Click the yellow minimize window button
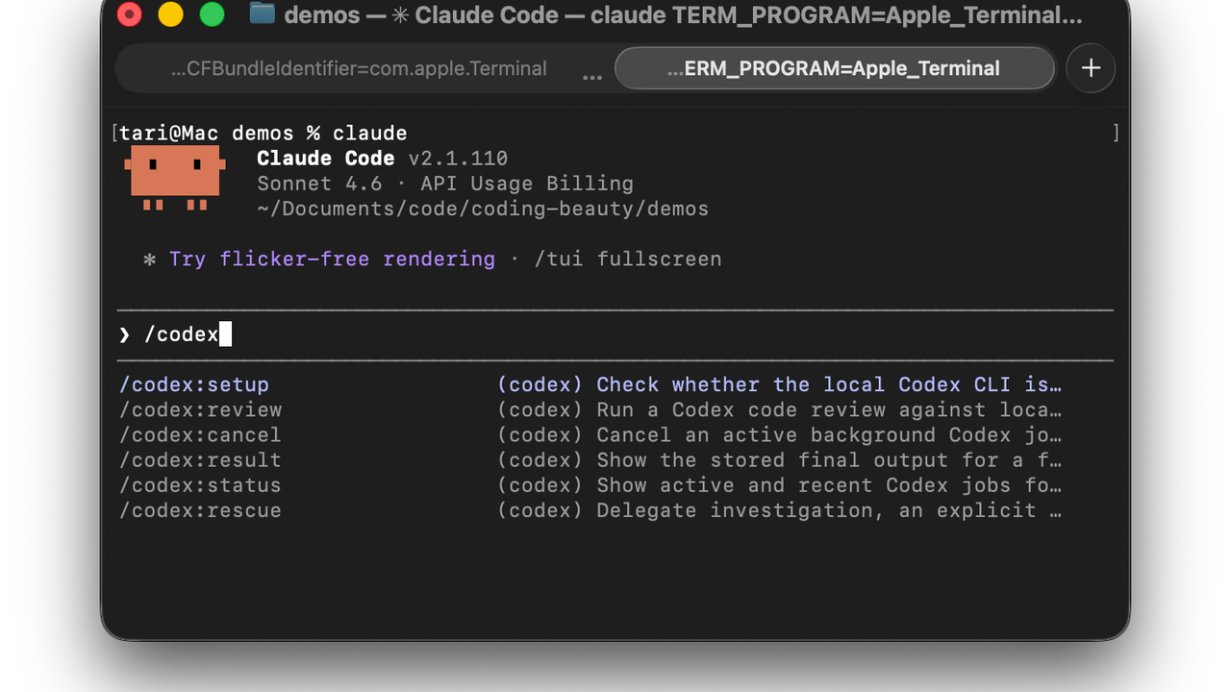Viewport: 1231px width, 692px height. click(x=170, y=13)
